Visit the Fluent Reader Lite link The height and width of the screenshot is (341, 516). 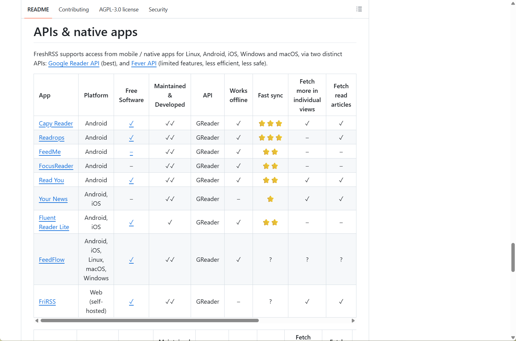54,222
